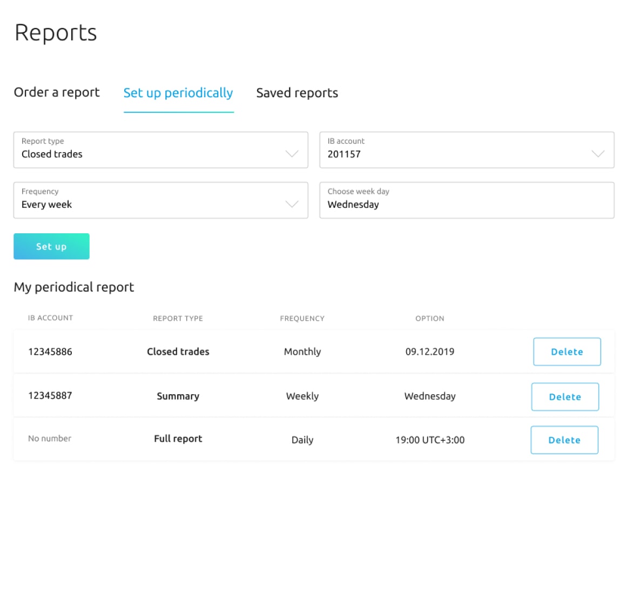
Task: Switch to the Saved reports tab
Action: [297, 93]
